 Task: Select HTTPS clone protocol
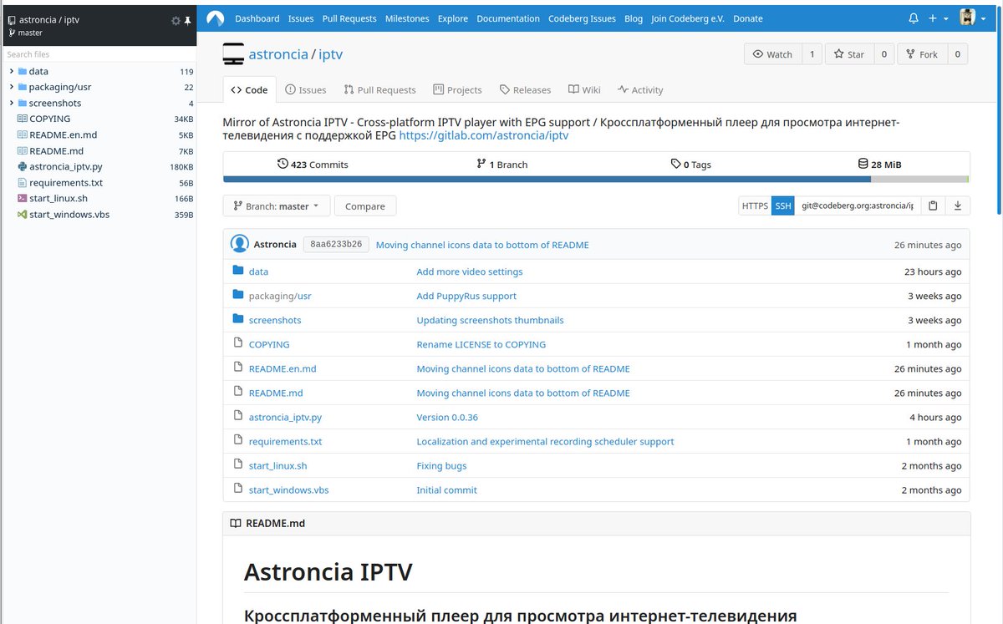[755, 205]
